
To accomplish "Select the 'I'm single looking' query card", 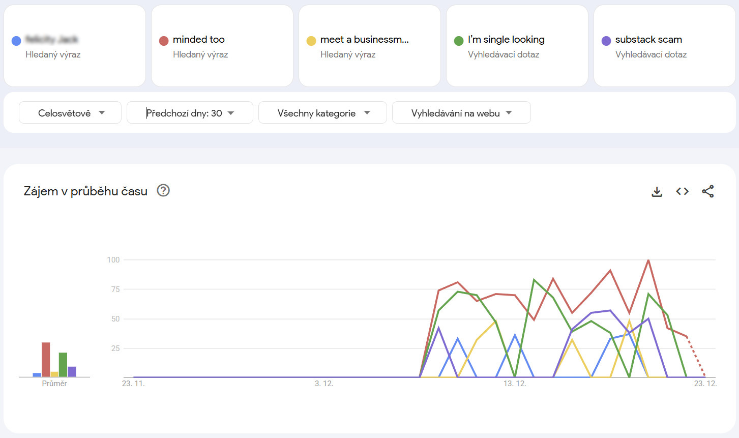I will pos(517,45).
